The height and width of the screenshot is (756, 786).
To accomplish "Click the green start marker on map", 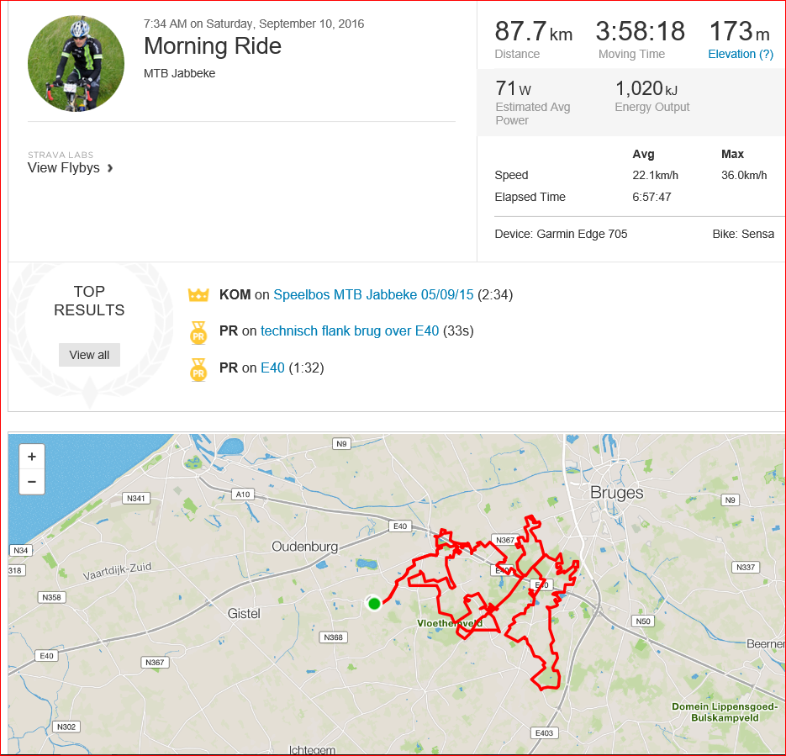I will pyautogui.click(x=374, y=604).
